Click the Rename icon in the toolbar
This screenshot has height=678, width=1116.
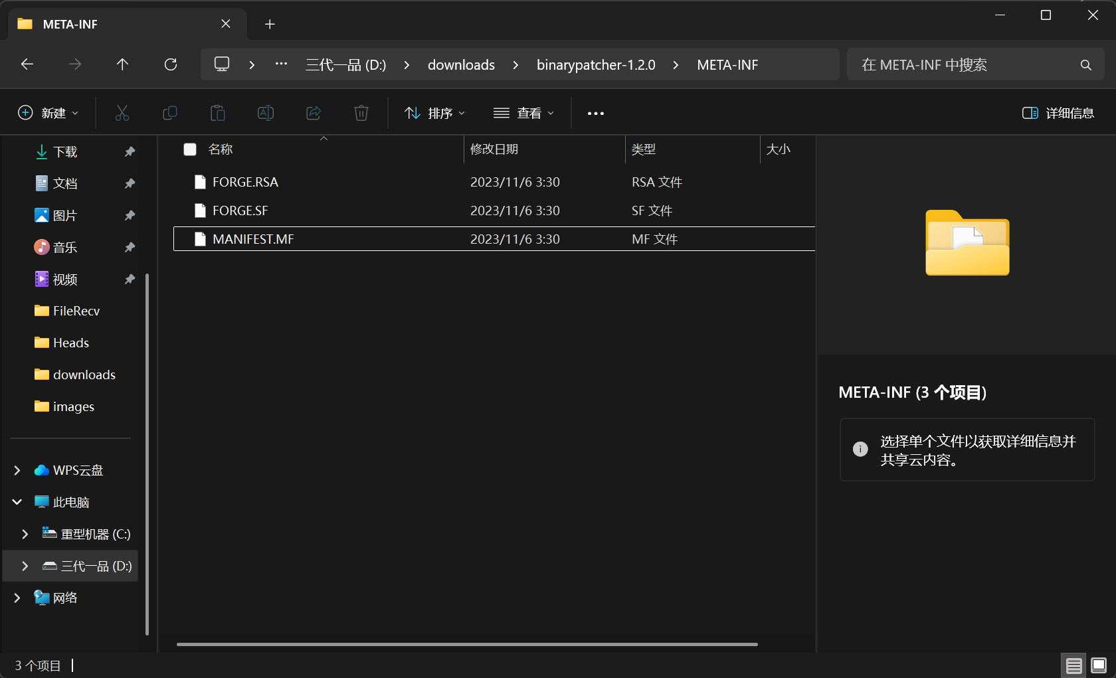coord(266,113)
